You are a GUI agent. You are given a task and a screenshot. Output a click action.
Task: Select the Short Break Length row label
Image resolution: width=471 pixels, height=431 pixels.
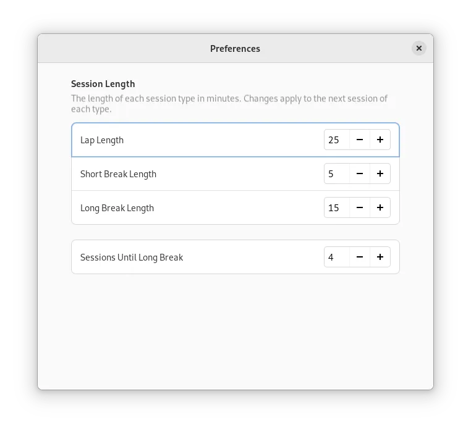click(118, 174)
